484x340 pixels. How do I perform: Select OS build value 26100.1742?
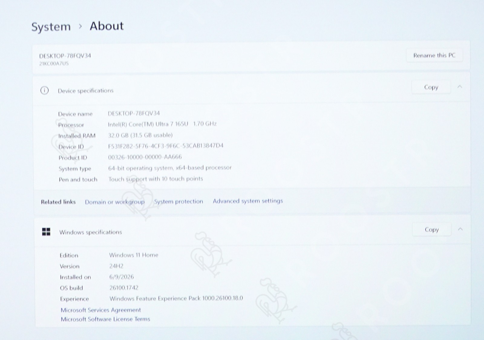pyautogui.click(x=124, y=288)
